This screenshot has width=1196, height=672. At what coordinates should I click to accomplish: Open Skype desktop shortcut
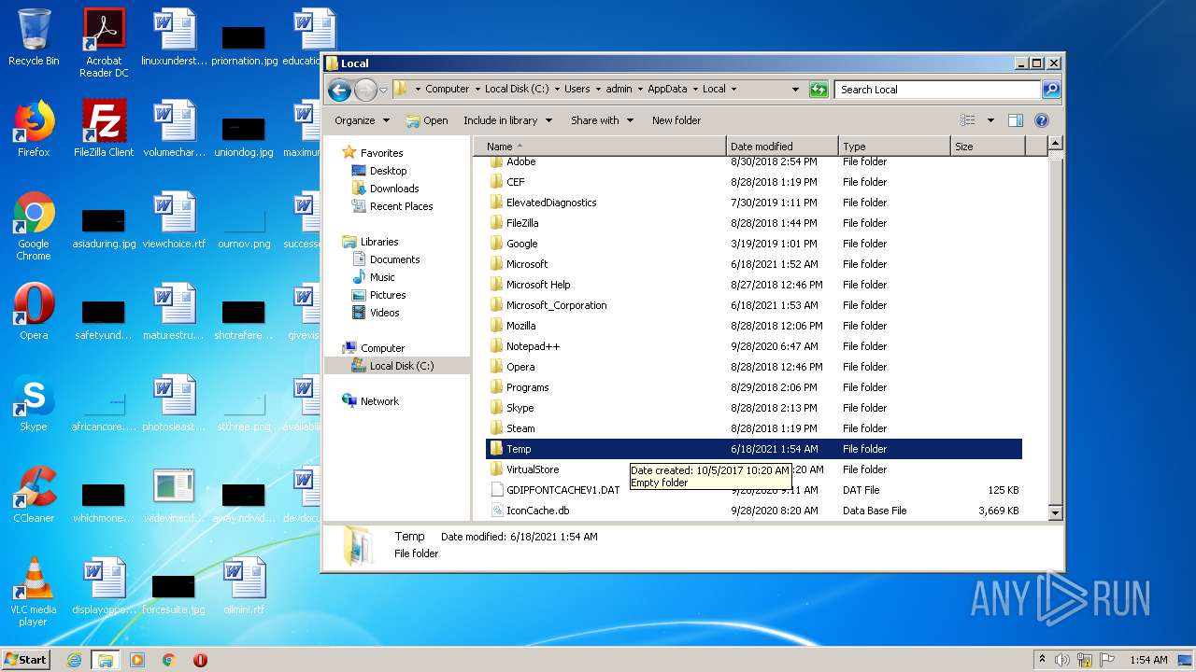(x=34, y=403)
